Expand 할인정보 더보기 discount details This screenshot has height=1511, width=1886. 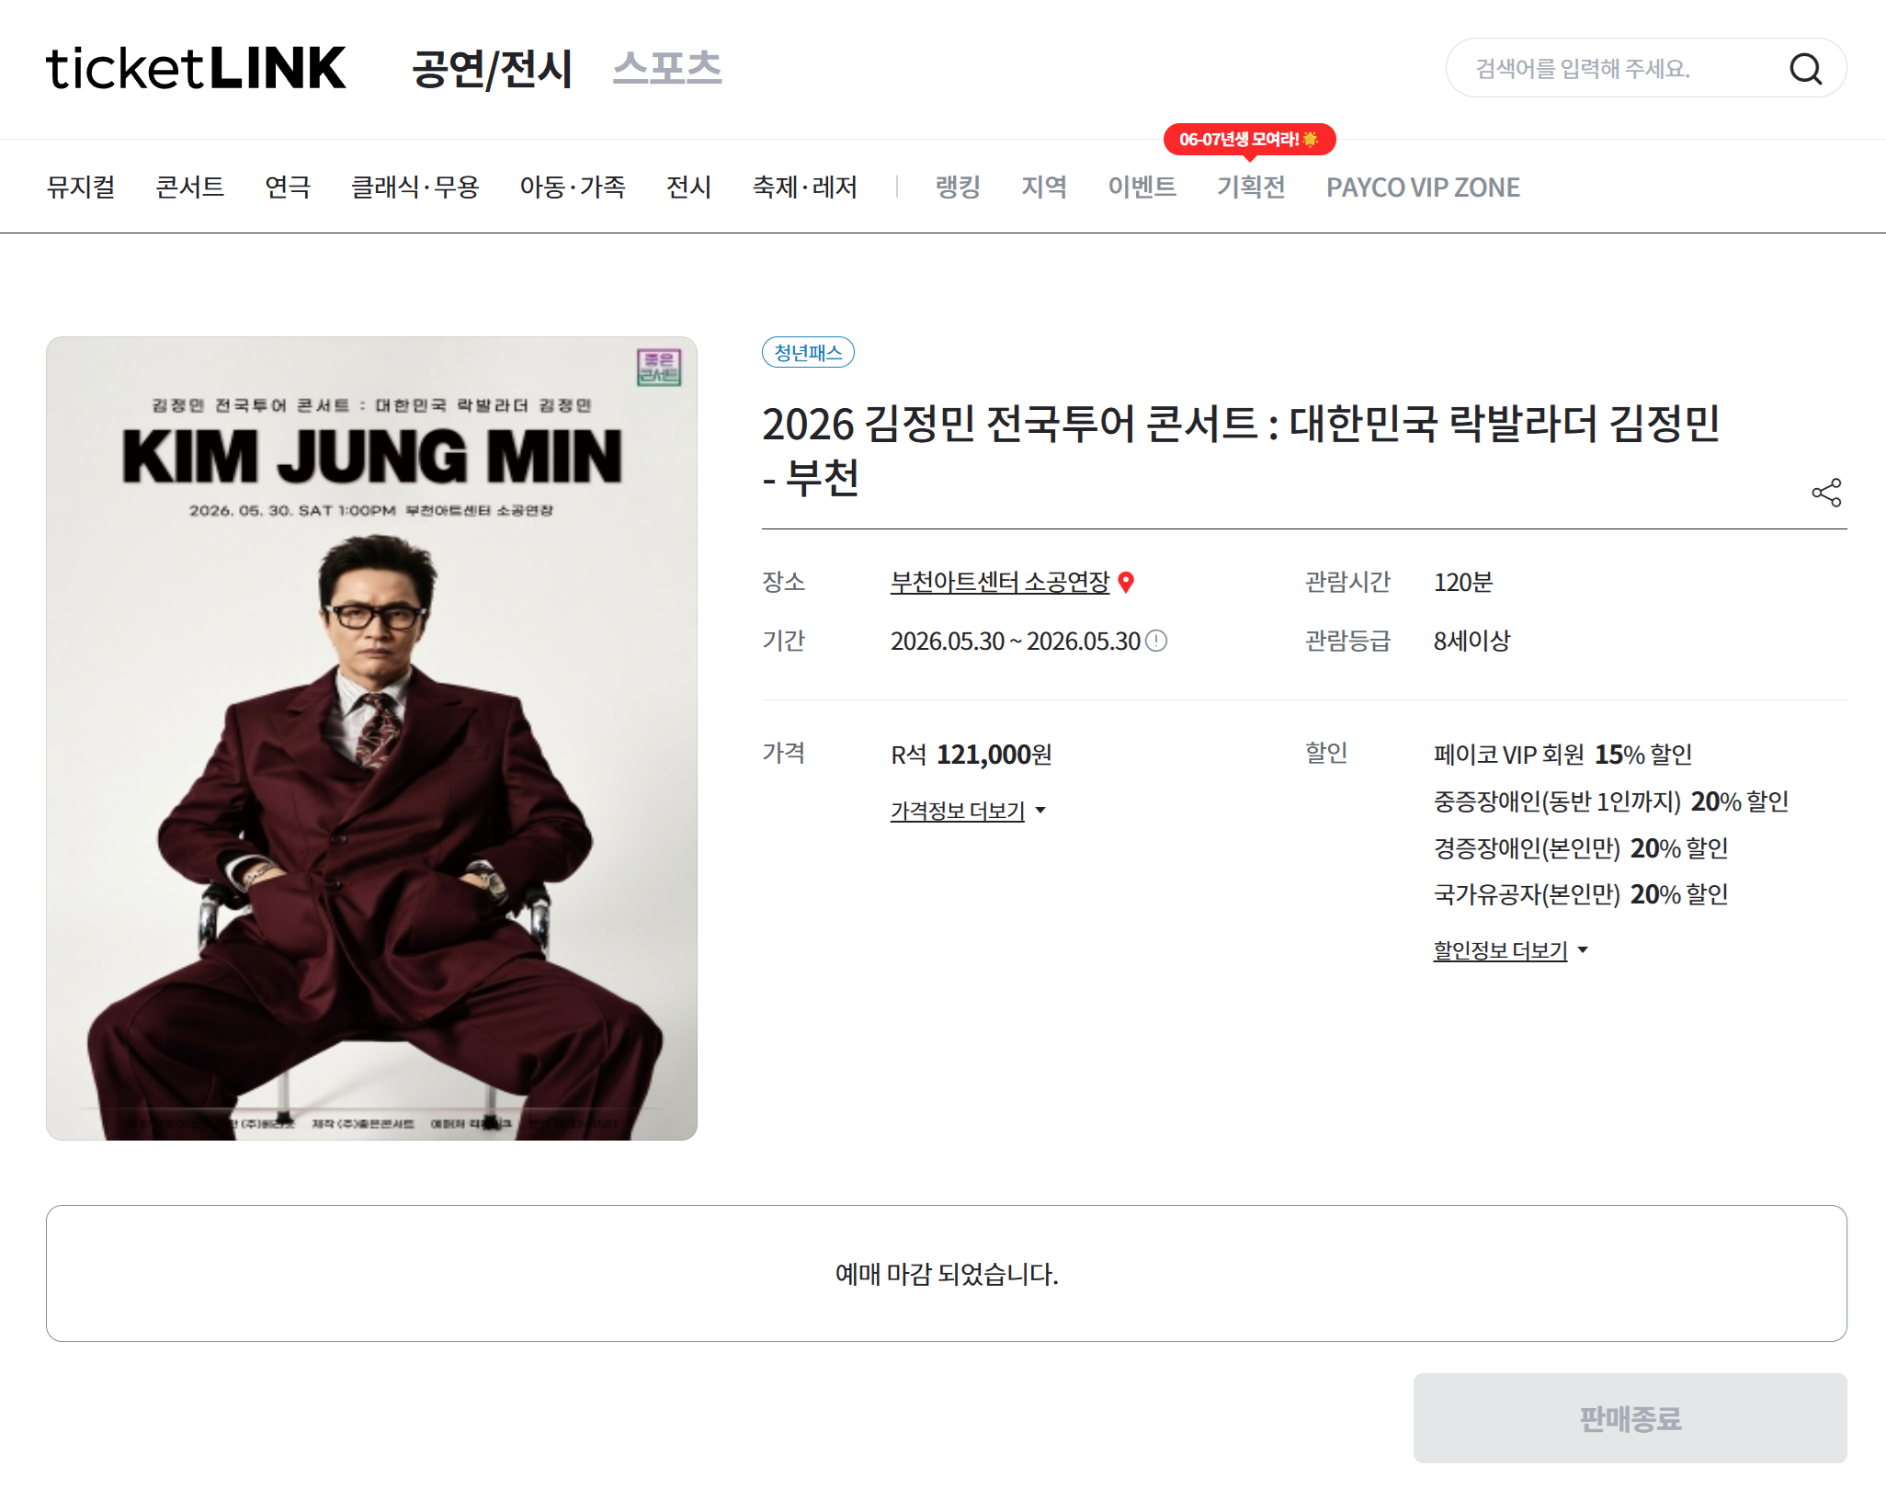tap(1511, 950)
